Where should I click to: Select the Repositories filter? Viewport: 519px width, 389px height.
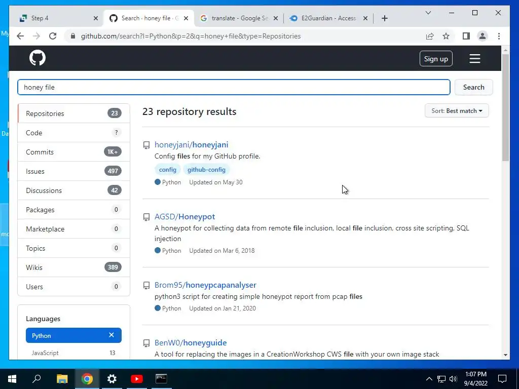73,113
